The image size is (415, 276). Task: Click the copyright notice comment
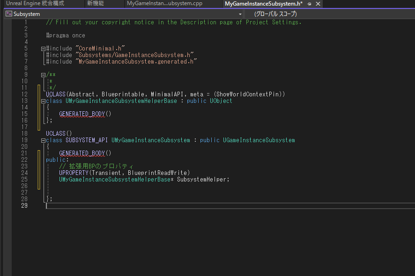coord(174,22)
